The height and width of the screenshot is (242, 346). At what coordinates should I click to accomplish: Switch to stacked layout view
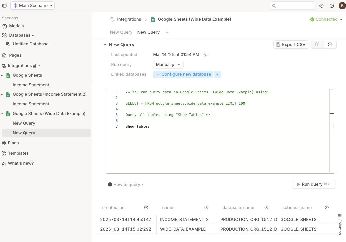coord(330,45)
